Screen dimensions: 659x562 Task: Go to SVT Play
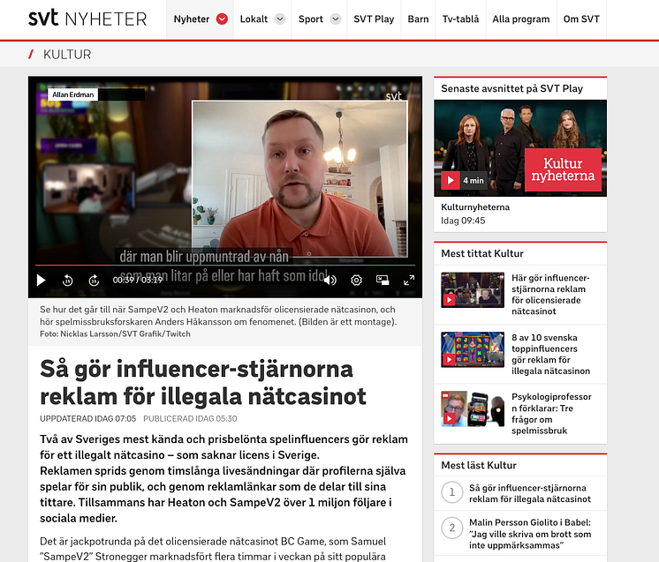(374, 19)
